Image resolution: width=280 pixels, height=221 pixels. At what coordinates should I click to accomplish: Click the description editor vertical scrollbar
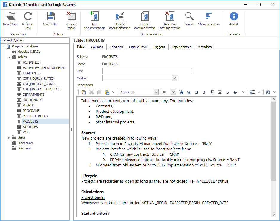tap(274, 141)
